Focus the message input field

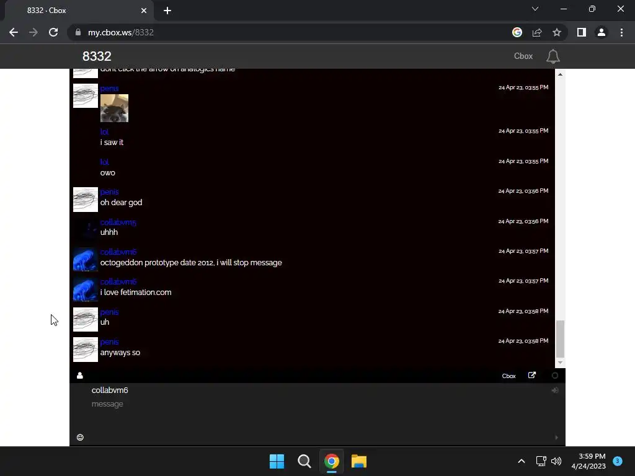click(318, 413)
